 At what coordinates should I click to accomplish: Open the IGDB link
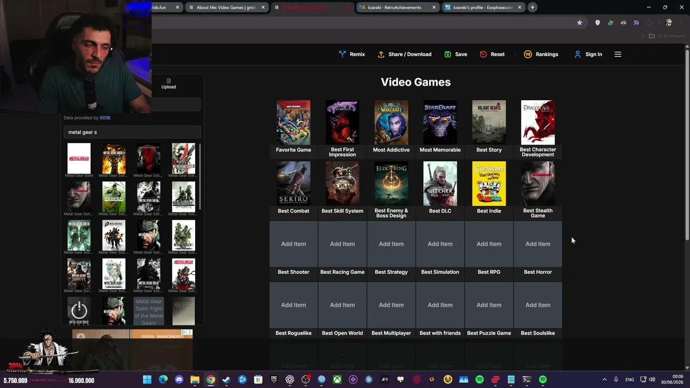tap(105, 117)
